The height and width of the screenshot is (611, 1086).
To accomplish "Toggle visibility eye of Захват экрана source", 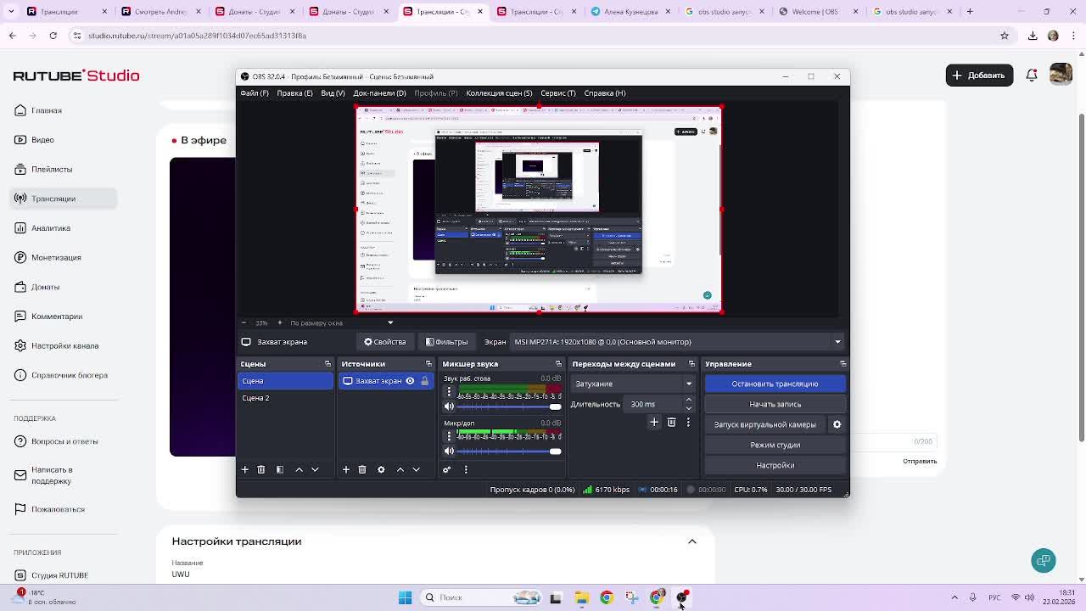I will tap(410, 381).
